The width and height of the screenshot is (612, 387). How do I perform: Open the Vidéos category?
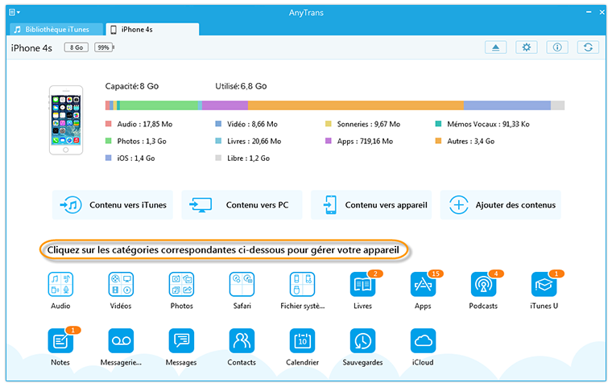[x=121, y=284]
